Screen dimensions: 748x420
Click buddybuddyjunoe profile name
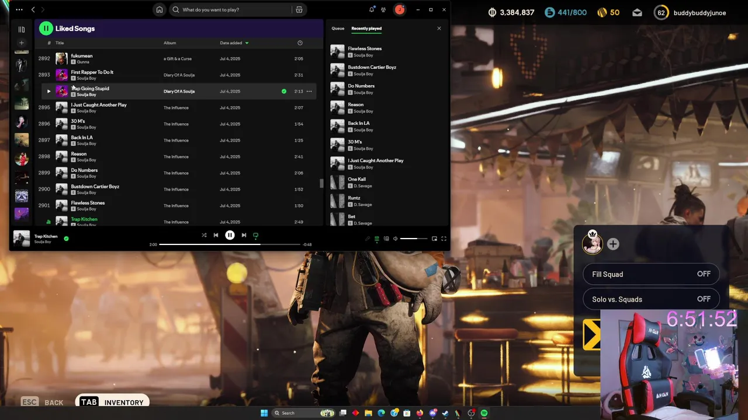pyautogui.click(x=699, y=13)
